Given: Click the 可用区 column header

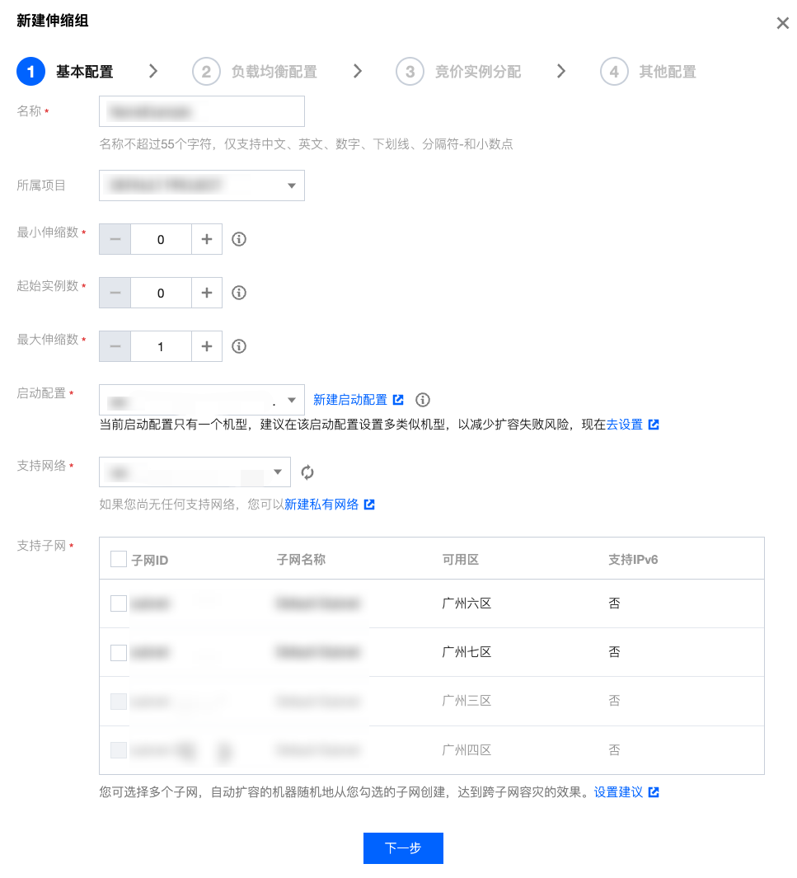Looking at the screenshot, I should [460, 560].
